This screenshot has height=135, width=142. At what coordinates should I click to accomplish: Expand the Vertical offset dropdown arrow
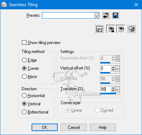[118, 69]
